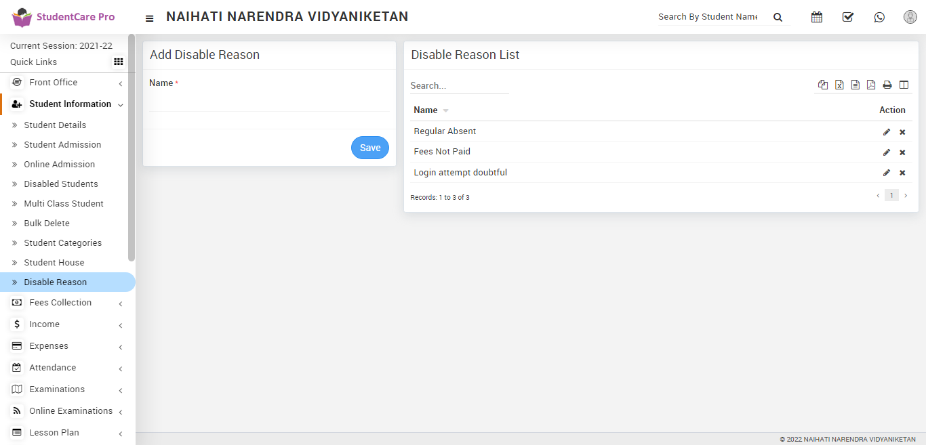
Task: Expand the Lesson Plan menu arrow
Action: pyautogui.click(x=120, y=433)
